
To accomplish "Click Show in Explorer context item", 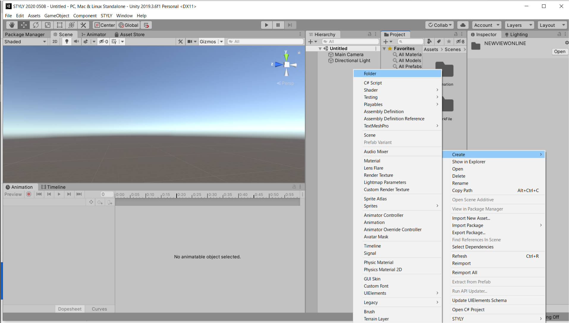I will (494, 162).
